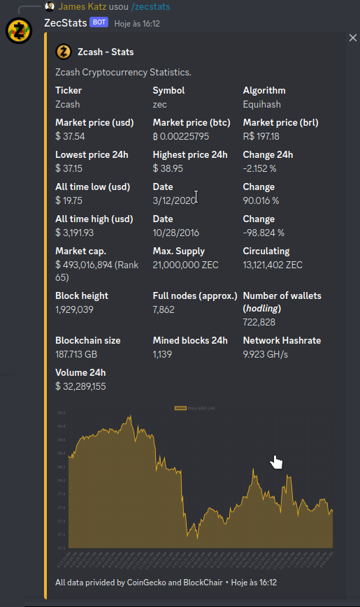Click the message timestamp Hoje às 16:12
The width and height of the screenshot is (360, 607).
click(137, 24)
